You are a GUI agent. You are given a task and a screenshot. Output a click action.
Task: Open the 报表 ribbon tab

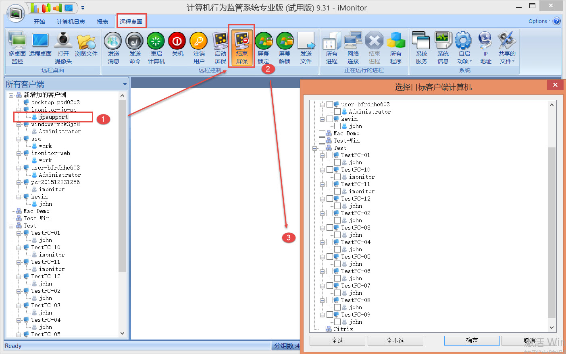(x=102, y=22)
